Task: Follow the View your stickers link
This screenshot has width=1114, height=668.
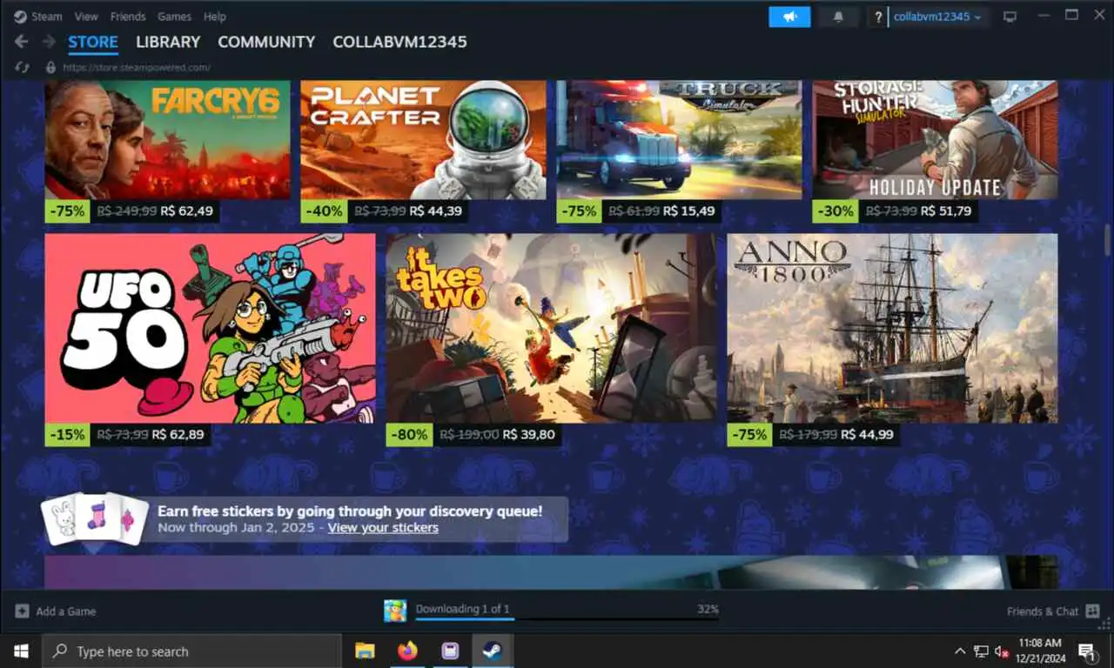Action: 383,528
